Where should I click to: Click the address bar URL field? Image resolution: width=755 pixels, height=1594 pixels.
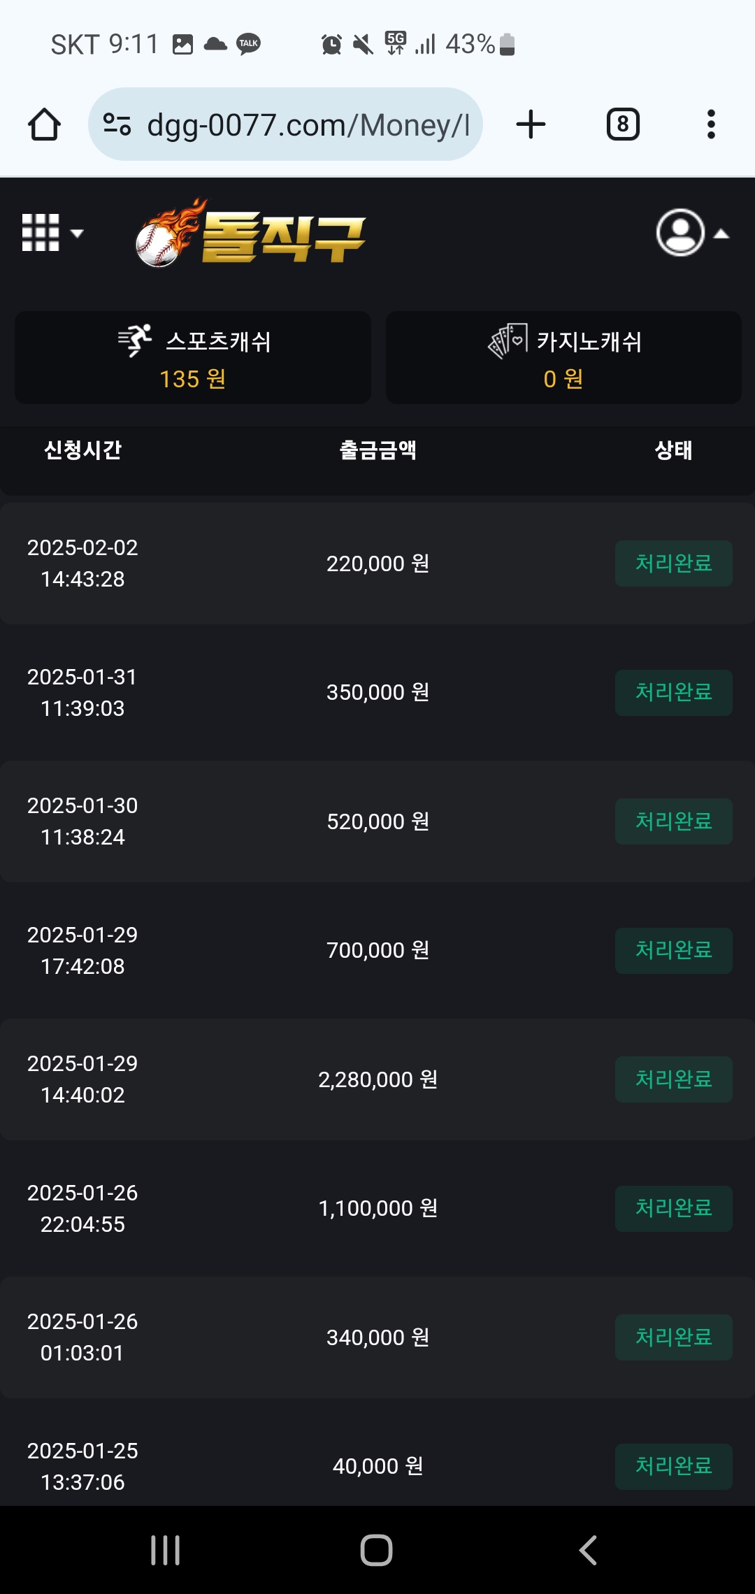pos(308,124)
